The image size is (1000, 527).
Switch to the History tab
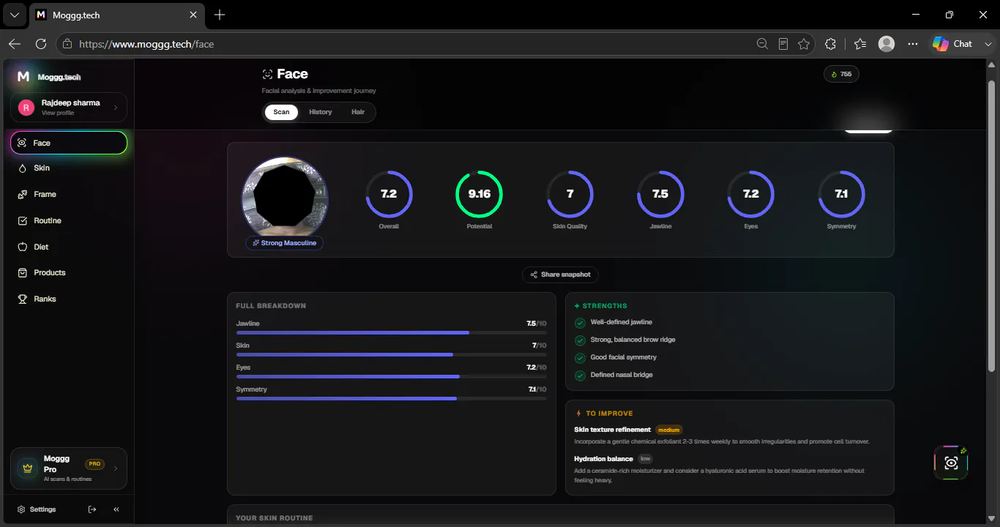click(320, 112)
